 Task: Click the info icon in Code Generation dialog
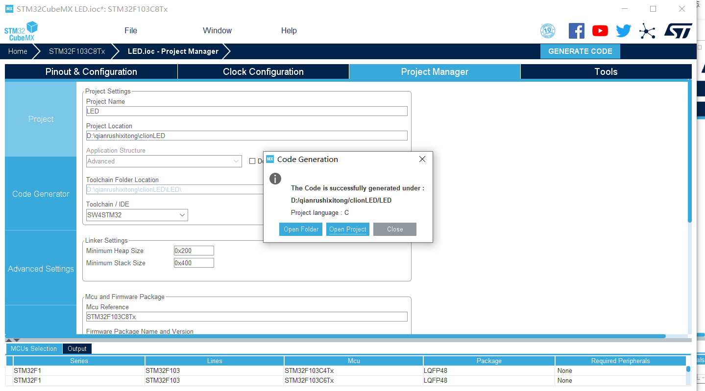coord(275,179)
